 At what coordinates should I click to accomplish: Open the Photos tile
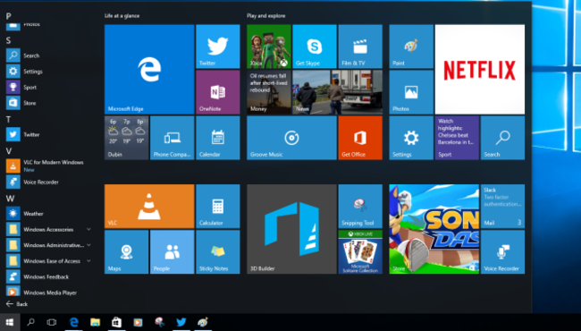[x=411, y=92]
